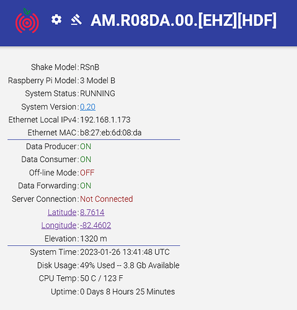Click the Disk Usage 49% Used value
Screen dimensions: 297x310
pyautogui.click(x=130, y=265)
